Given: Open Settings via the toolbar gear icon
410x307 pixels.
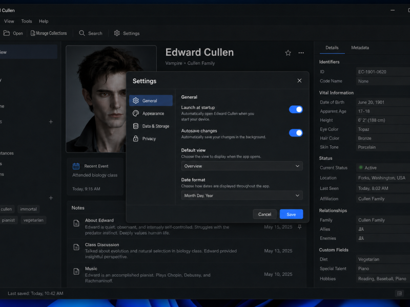Looking at the screenshot, I should [117, 33].
